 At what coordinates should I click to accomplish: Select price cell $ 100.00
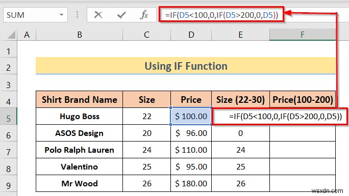(191, 116)
